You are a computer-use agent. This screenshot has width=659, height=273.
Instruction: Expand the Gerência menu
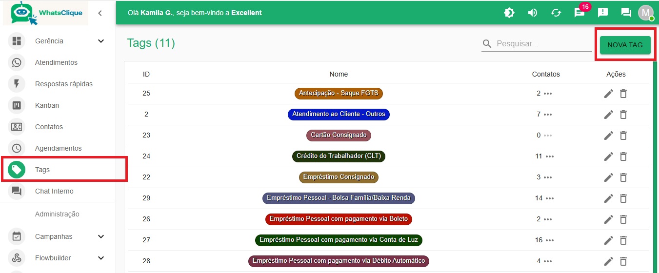point(101,41)
